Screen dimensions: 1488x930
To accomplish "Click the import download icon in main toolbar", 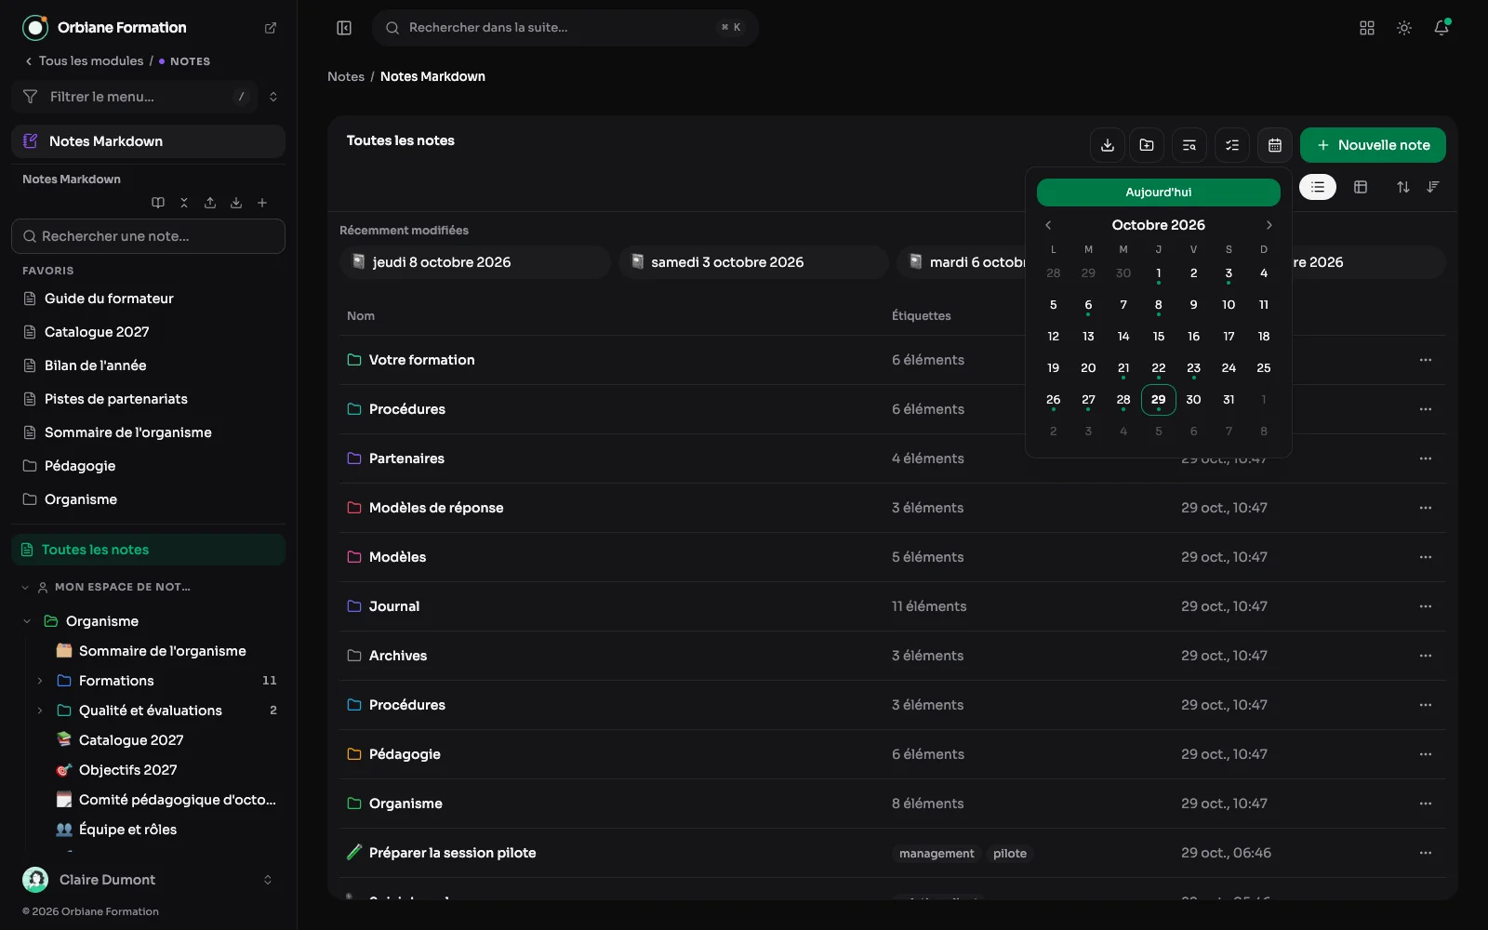I will coord(1108,145).
